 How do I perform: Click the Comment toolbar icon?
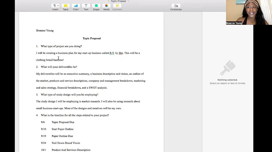pos(117,6)
